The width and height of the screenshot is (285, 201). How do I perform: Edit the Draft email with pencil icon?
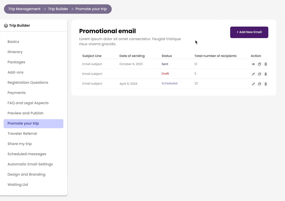tap(253, 74)
